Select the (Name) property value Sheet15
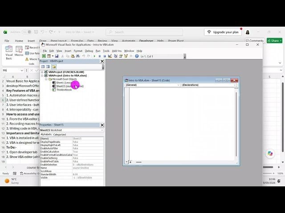 [x=88, y=138]
